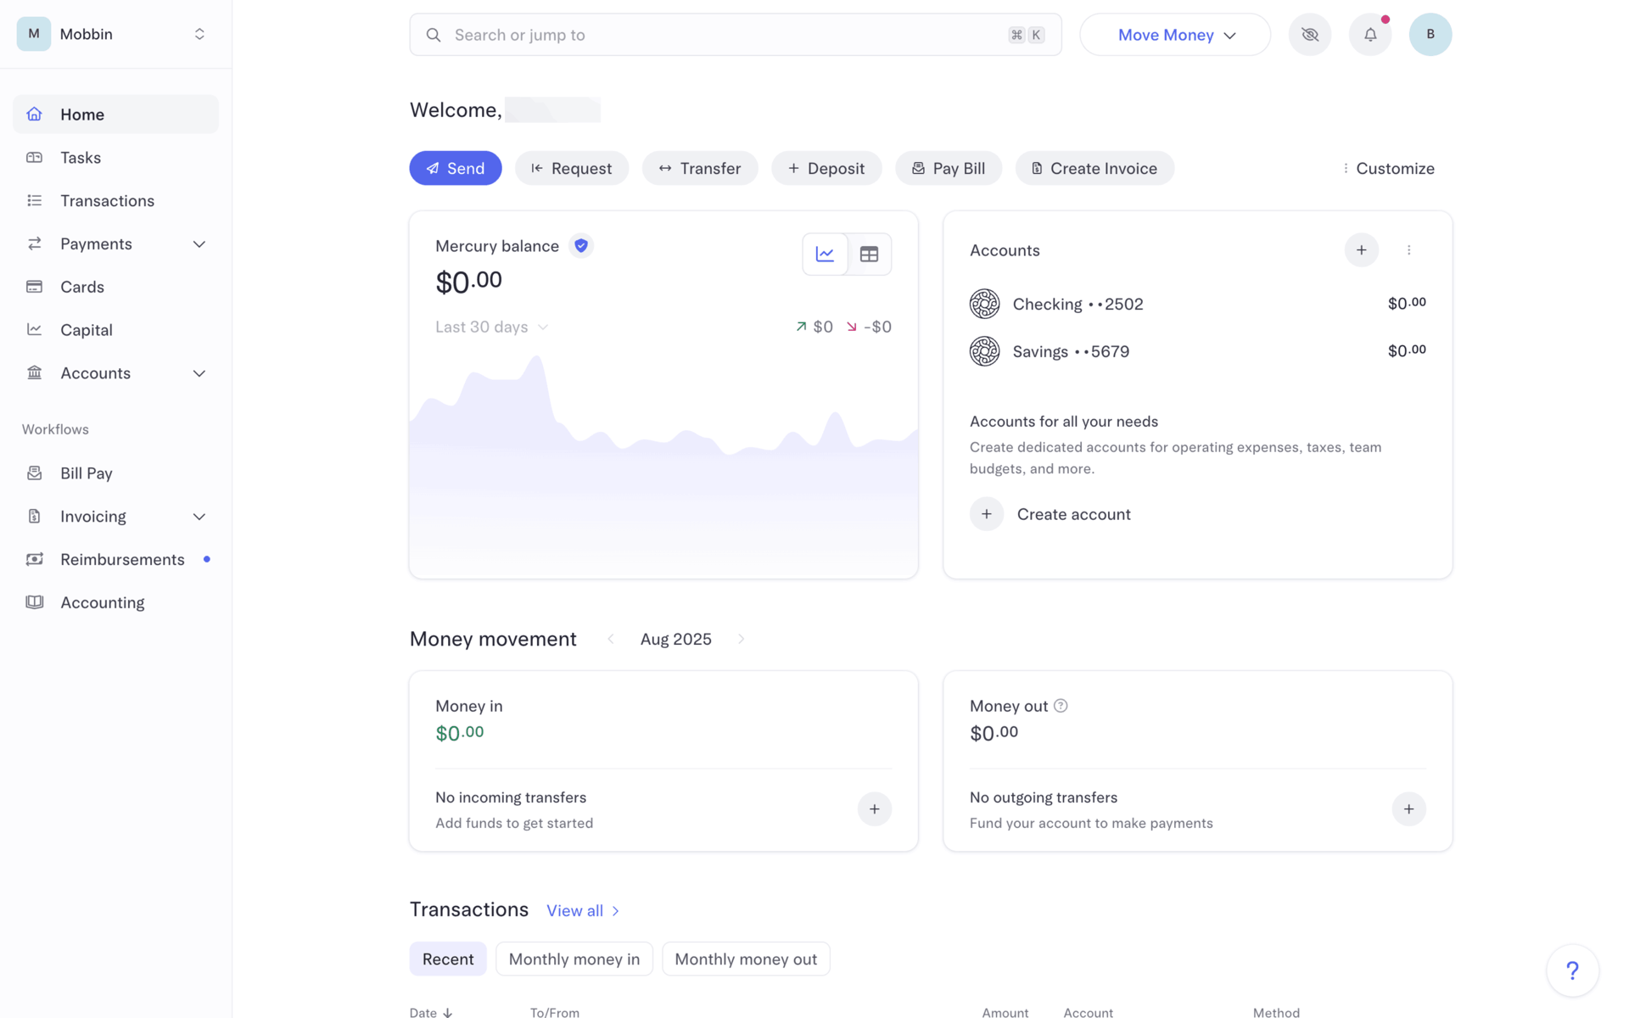
Task: Click the Create Invoice quick action
Action: coord(1094,168)
